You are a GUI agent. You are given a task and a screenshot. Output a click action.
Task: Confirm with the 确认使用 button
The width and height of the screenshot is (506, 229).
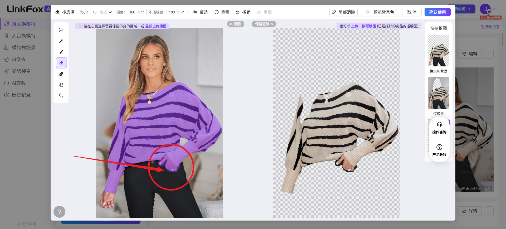pos(437,12)
